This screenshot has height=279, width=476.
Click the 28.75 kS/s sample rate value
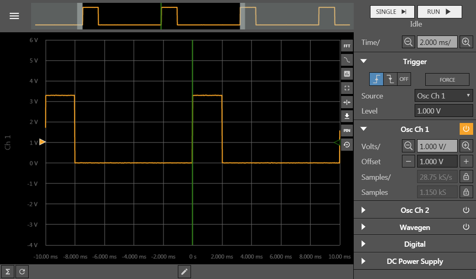click(x=437, y=177)
